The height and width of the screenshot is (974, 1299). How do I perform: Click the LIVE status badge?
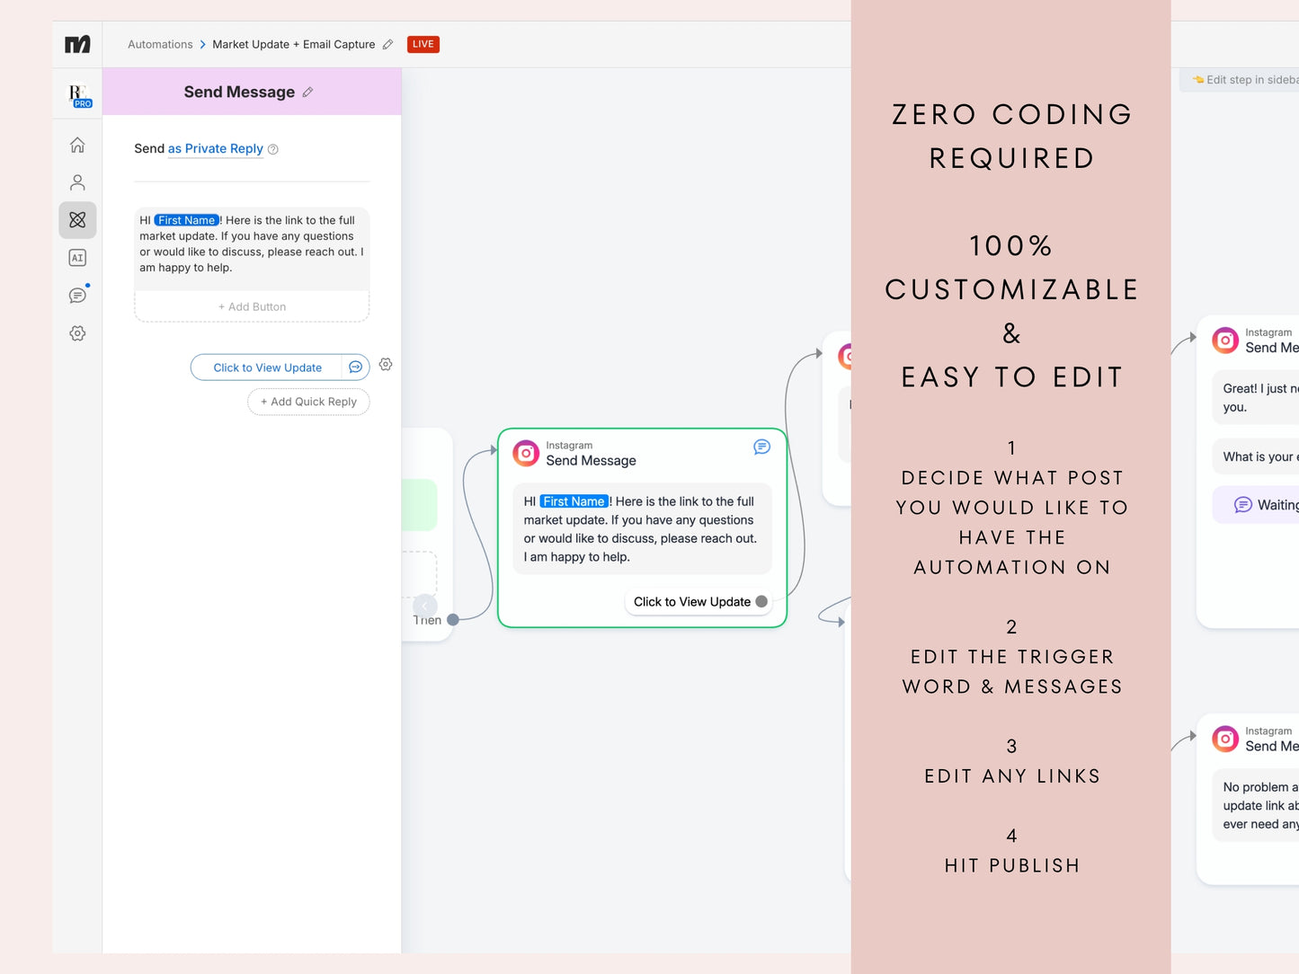tap(423, 44)
